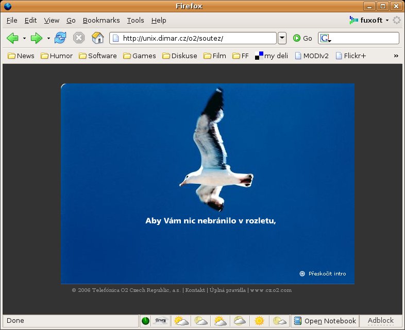Open the Humor bookmarks folder
Viewport: 405px width, 330px height.
click(57, 56)
